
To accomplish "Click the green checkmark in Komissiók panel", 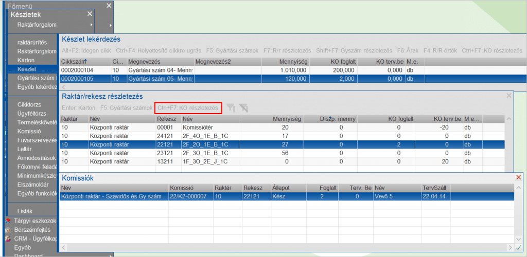I will tap(518, 248).
